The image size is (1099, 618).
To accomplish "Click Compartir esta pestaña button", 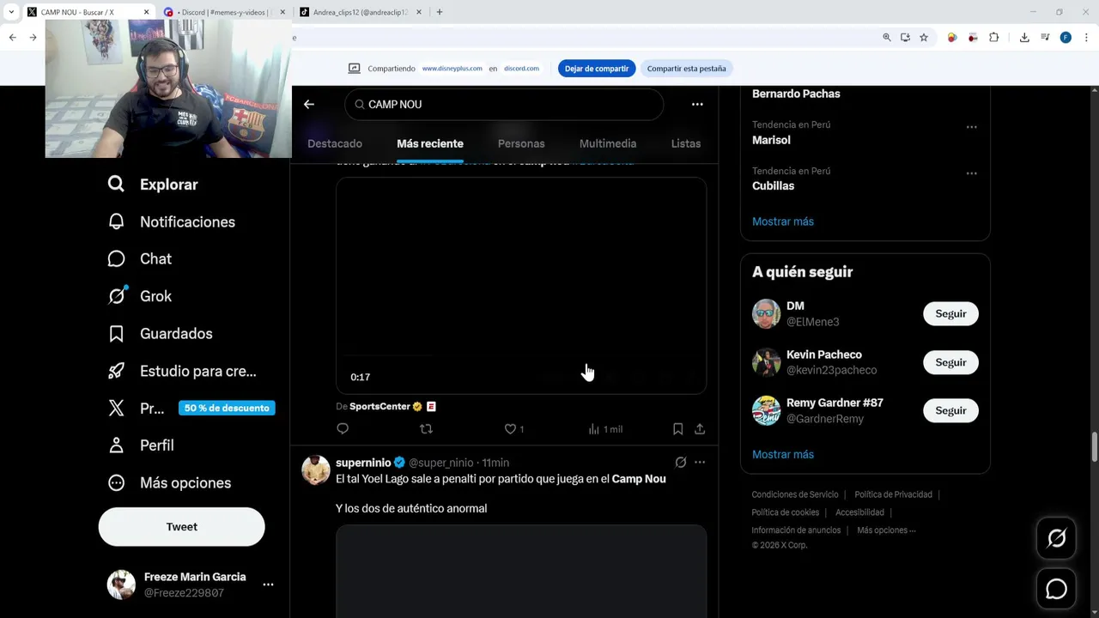I will 686,69.
